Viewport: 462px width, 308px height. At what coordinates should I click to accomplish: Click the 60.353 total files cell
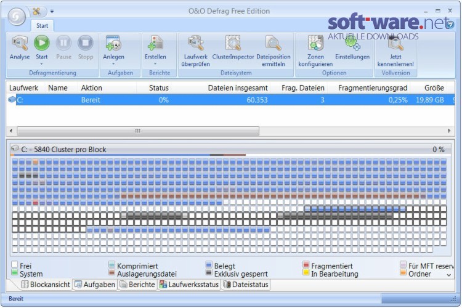[257, 100]
